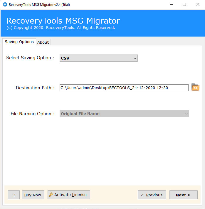The height and width of the screenshot is (209, 205).
Task: Click the RecoveryTools app icon in title bar
Action: (x=5, y=4)
